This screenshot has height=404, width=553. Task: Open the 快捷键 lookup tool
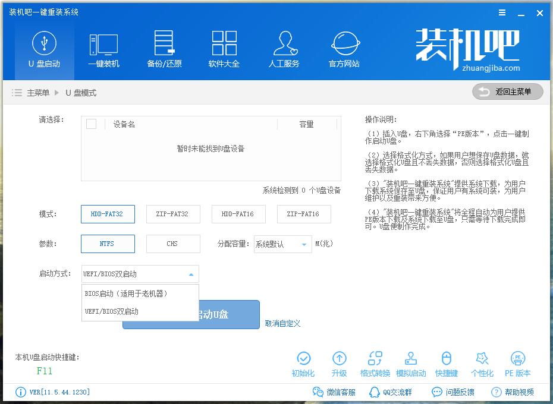pos(447,364)
